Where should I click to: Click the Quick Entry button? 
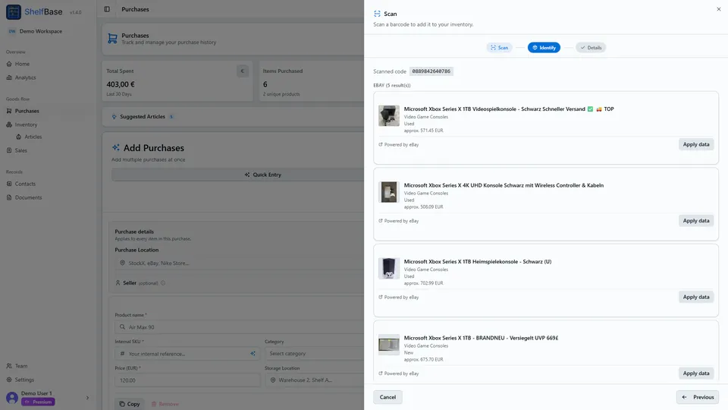237,175
